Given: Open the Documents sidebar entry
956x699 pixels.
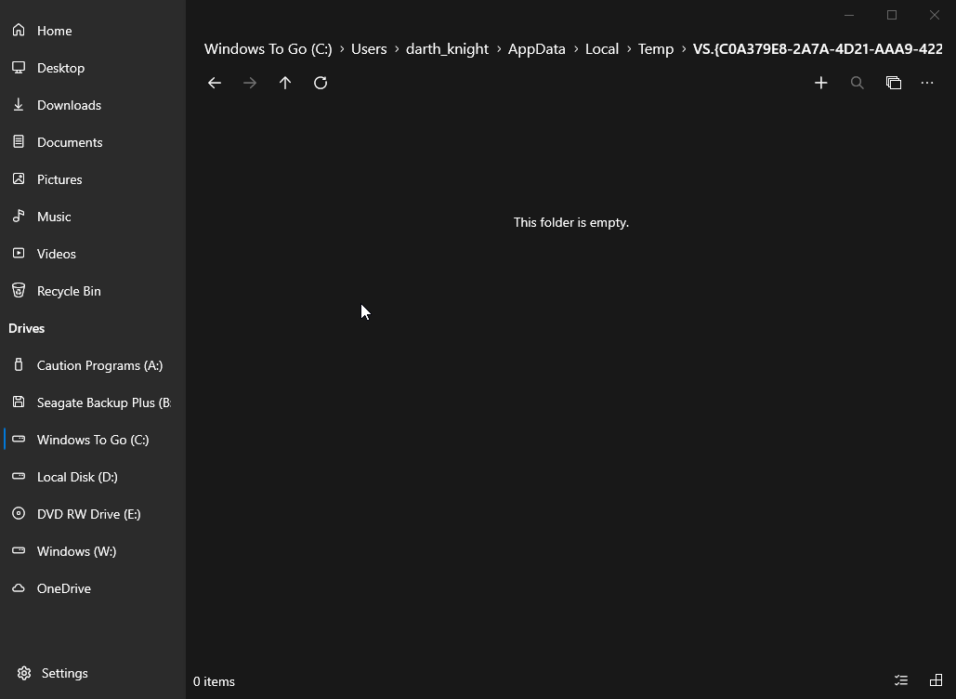Looking at the screenshot, I should tap(93, 142).
